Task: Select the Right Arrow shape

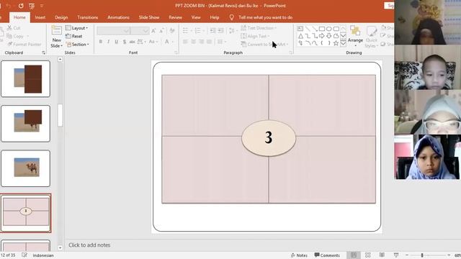Action: pos(322,36)
